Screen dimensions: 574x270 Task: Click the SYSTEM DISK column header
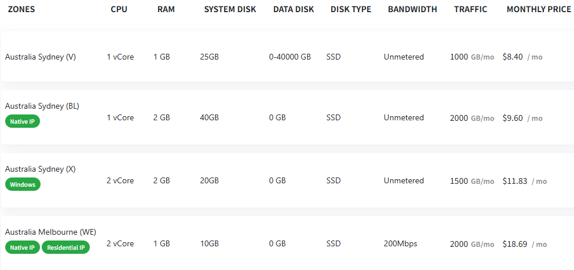230,9
